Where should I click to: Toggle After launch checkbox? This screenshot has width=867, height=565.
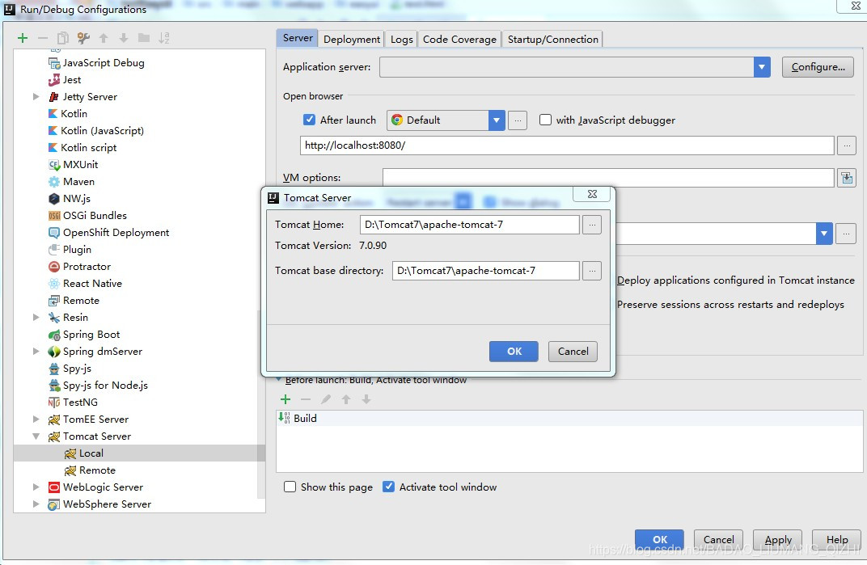pyautogui.click(x=310, y=120)
